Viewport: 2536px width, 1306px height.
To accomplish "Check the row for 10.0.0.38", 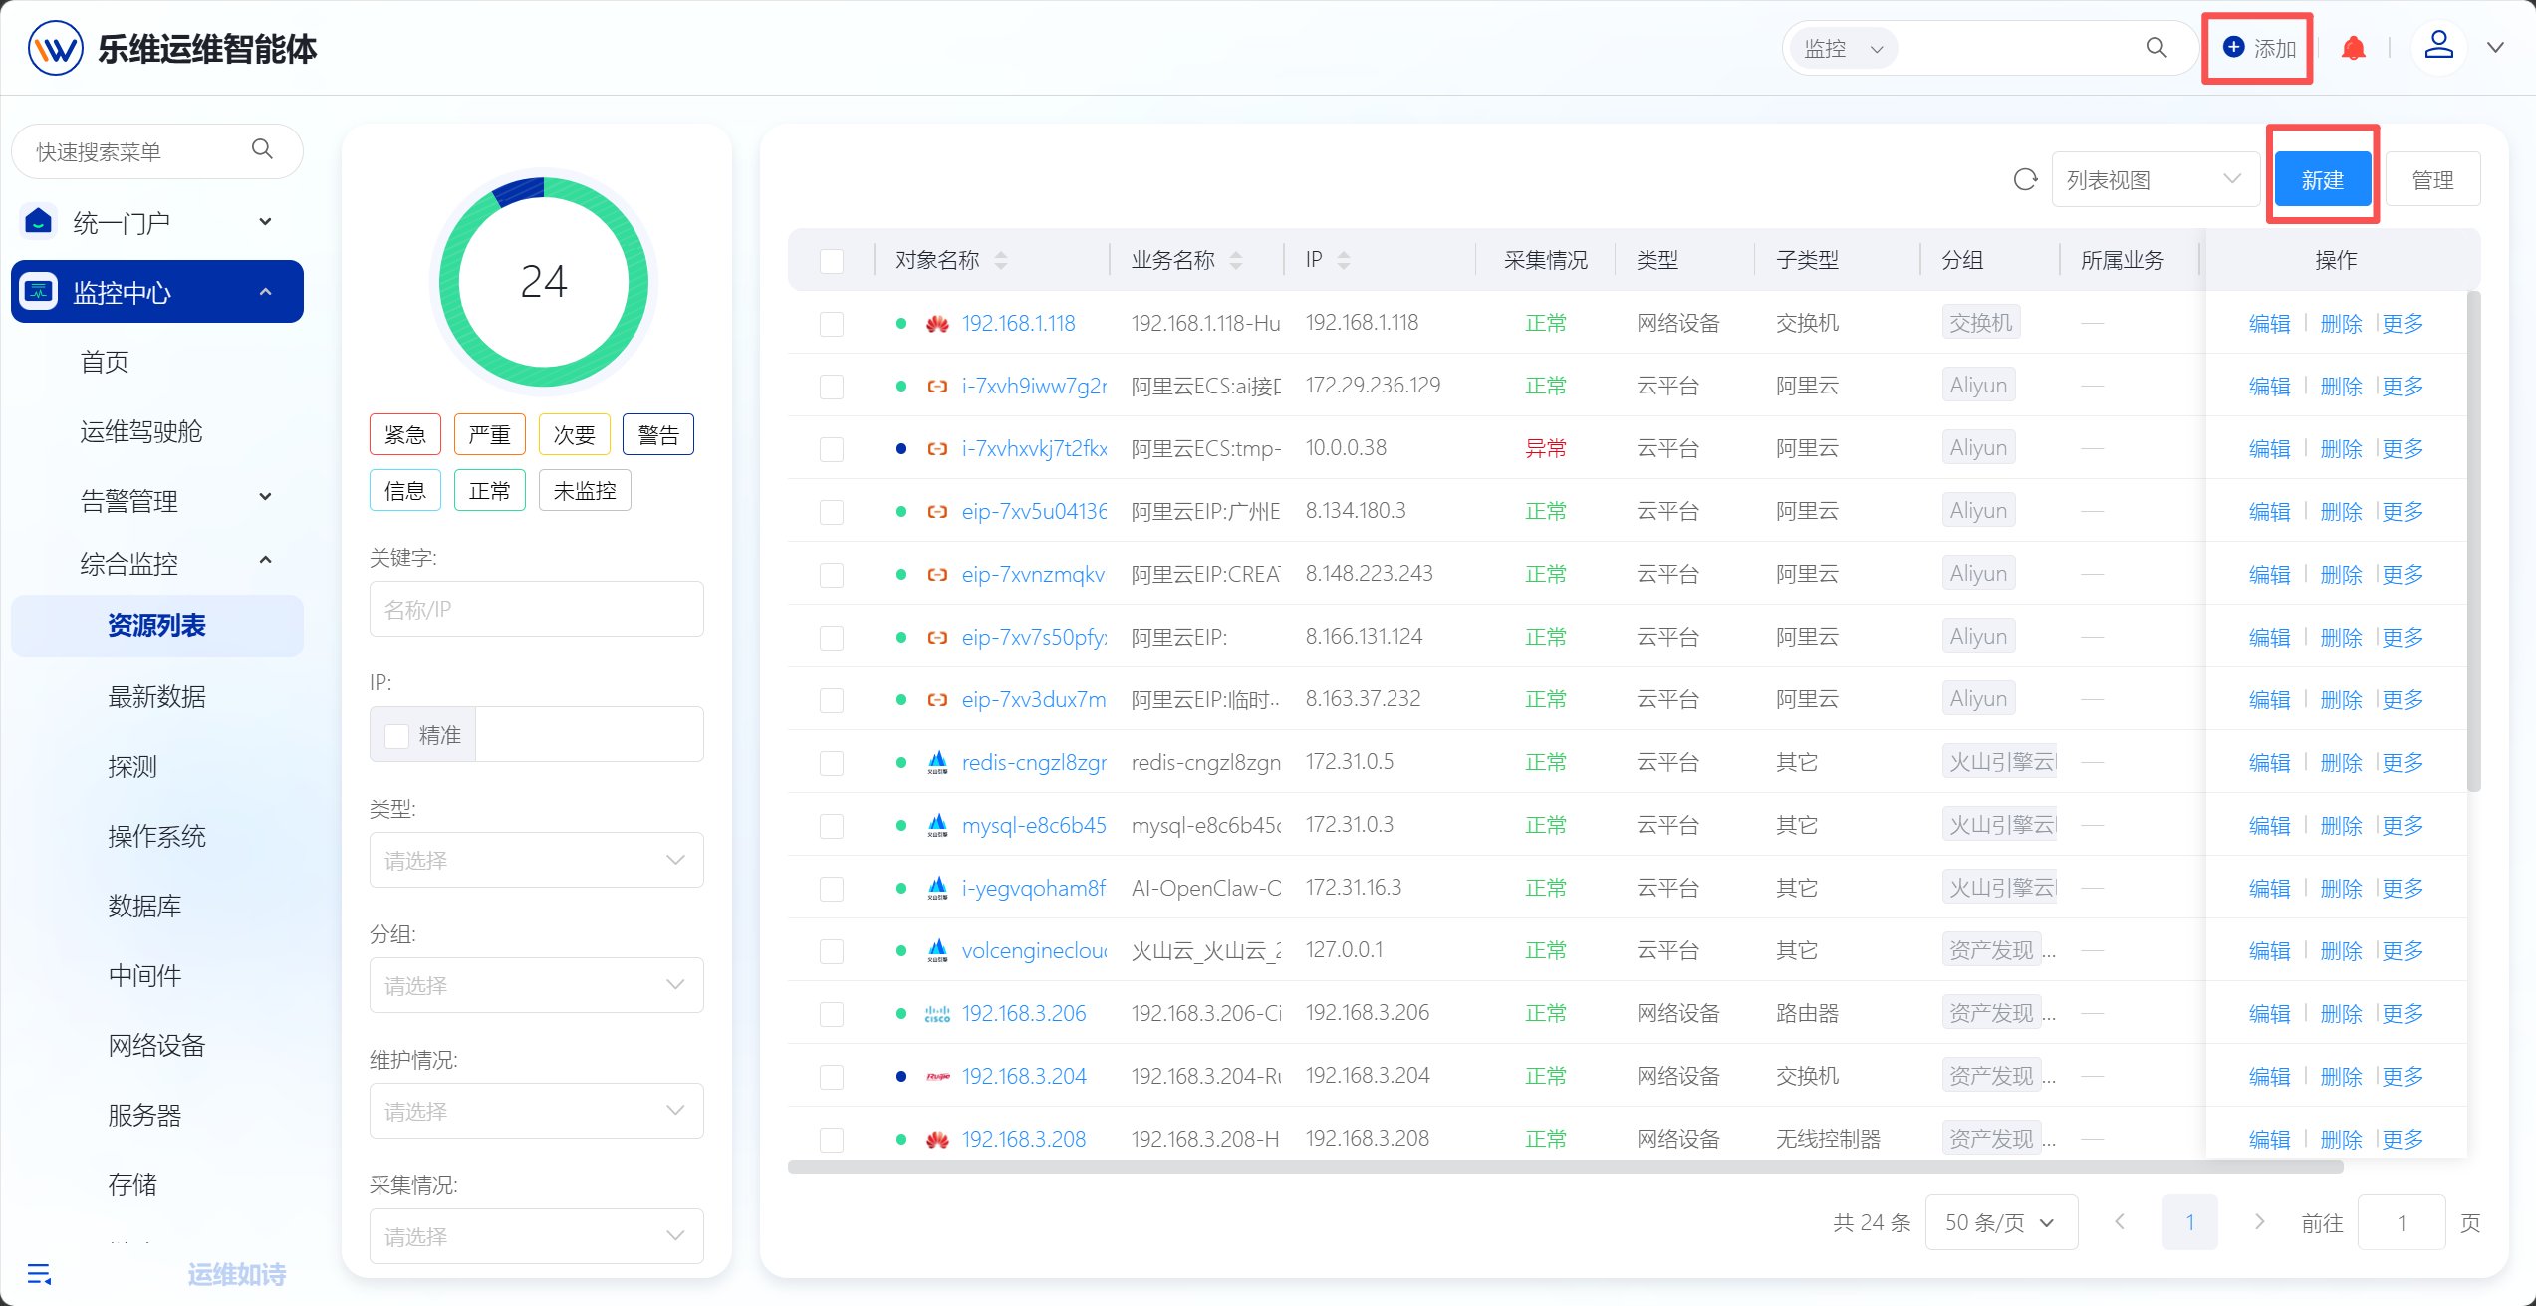I will [832, 449].
